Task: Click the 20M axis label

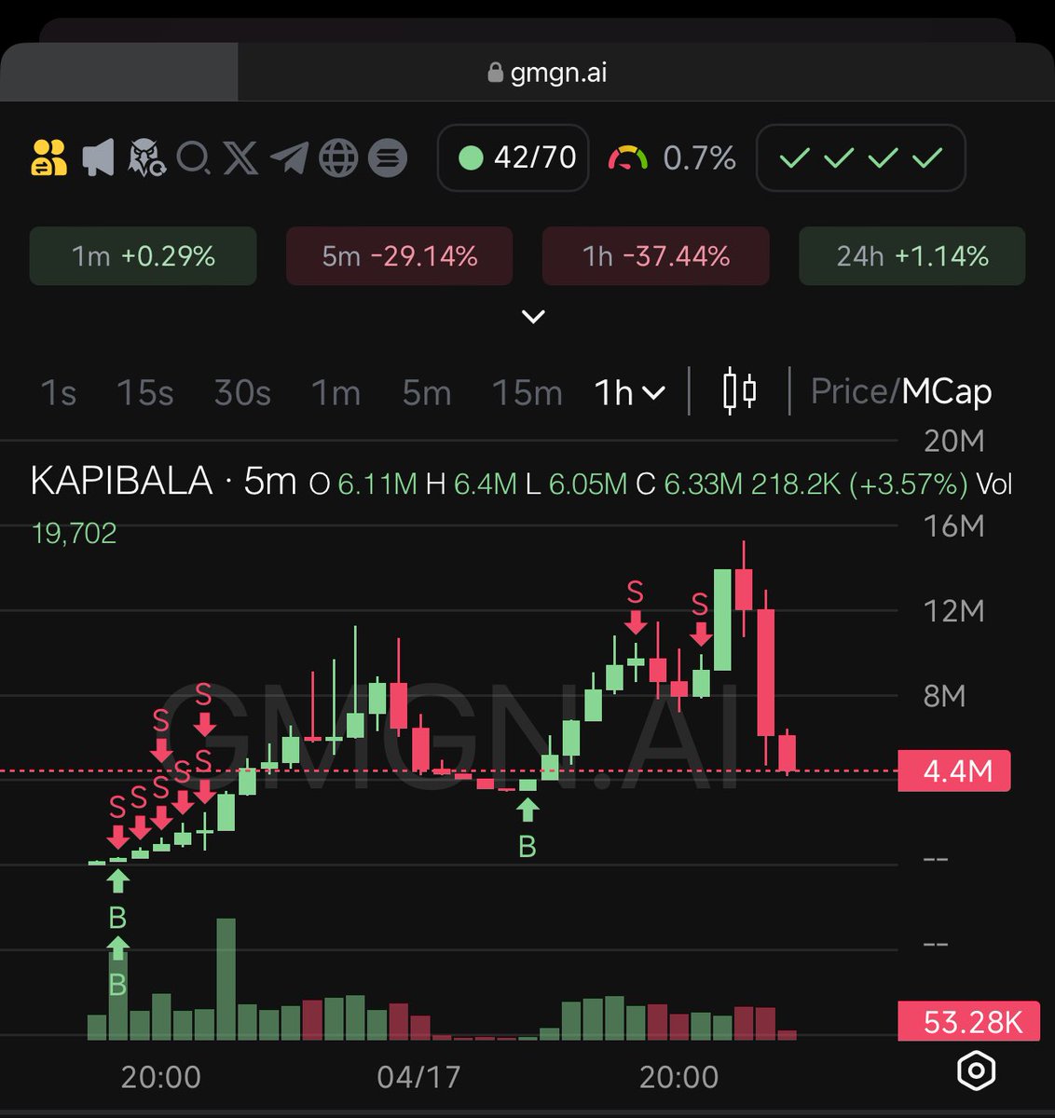Action: coord(953,441)
